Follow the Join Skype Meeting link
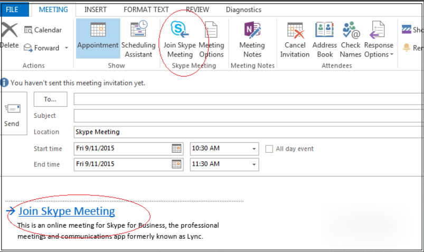The height and width of the screenshot is (252, 424). point(67,211)
